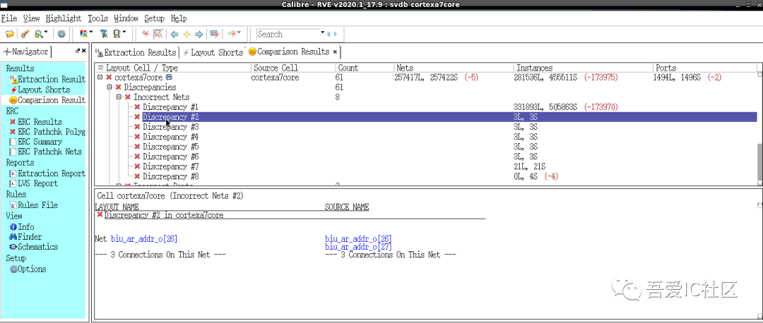Open ERC Results in Navigator

point(35,122)
